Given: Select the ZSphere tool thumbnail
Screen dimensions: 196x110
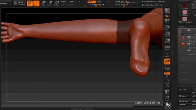Looking at the screenshot, I should tap(185, 6).
